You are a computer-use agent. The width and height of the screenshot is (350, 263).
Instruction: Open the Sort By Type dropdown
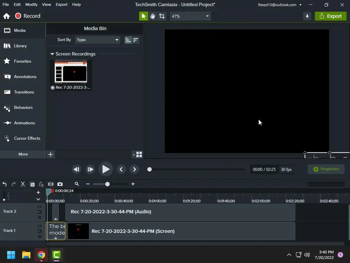97,40
